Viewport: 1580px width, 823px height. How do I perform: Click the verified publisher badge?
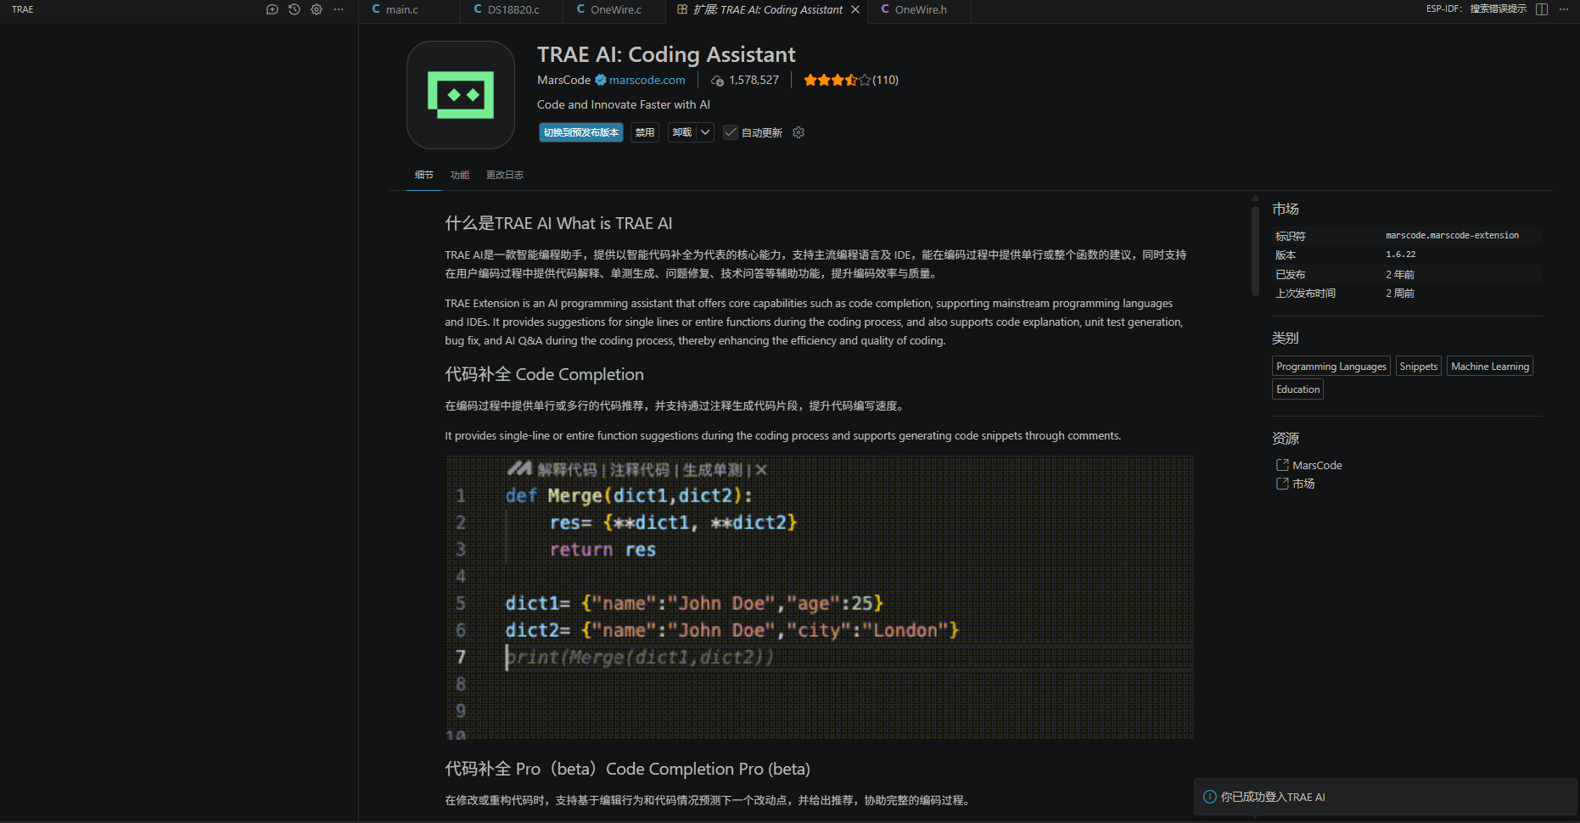(x=601, y=80)
